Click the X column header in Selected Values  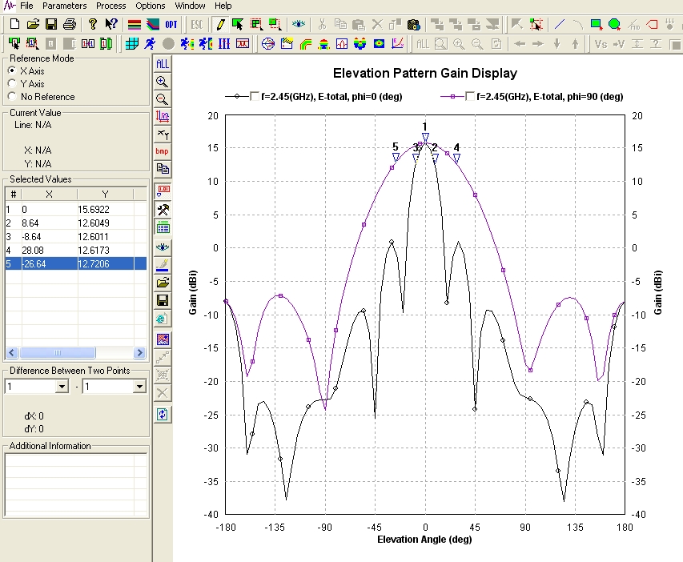click(x=49, y=194)
